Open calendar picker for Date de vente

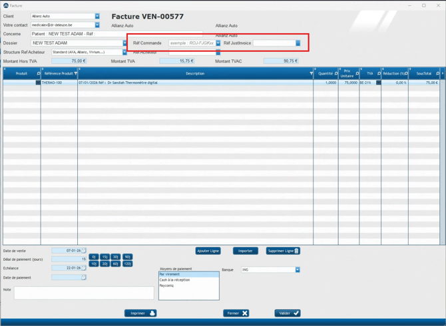[84, 251]
